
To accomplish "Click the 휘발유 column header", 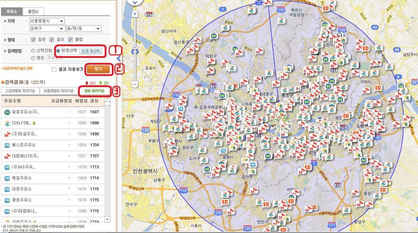I will click(81, 101).
